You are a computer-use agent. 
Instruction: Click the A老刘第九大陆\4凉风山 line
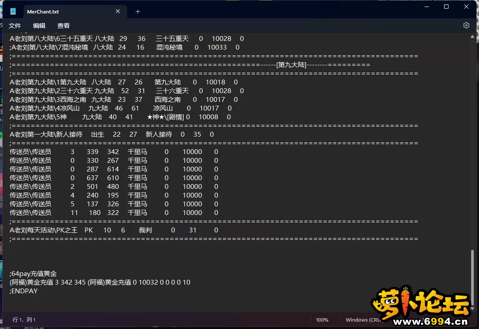coord(121,108)
